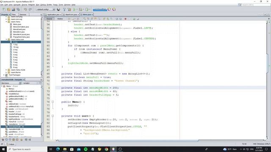271x152 pixels.
Task: Select menuMinWidth field in Navigator
Action: point(16,129)
